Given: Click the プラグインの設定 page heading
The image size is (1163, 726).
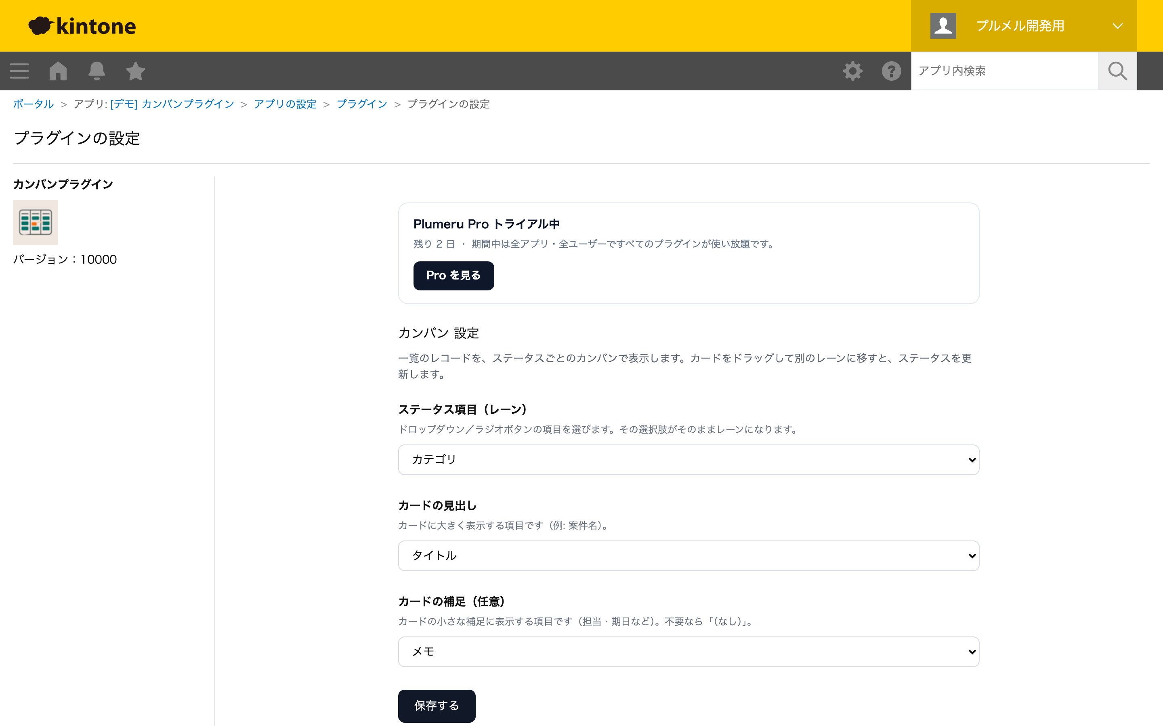Looking at the screenshot, I should tap(77, 138).
